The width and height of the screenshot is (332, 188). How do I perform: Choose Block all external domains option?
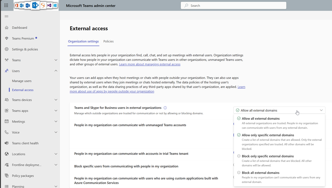pyautogui.click(x=260, y=173)
